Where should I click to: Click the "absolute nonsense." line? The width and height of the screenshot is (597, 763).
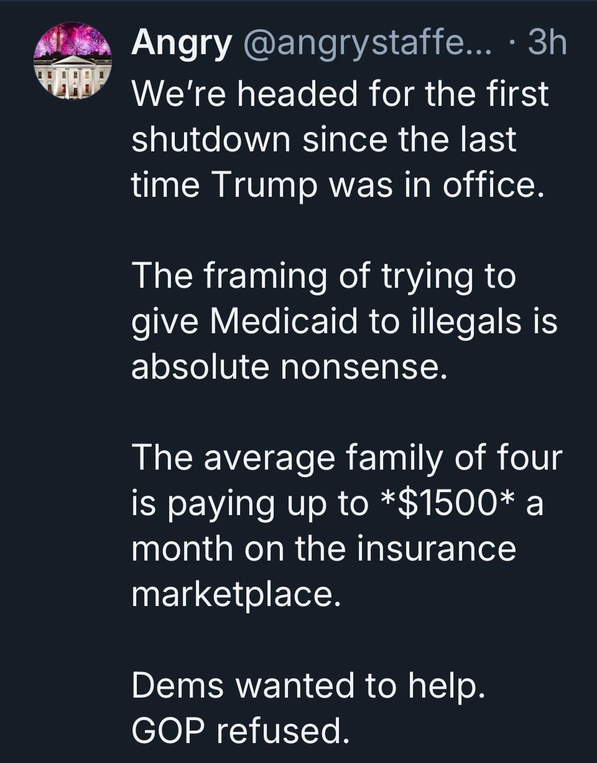289,367
